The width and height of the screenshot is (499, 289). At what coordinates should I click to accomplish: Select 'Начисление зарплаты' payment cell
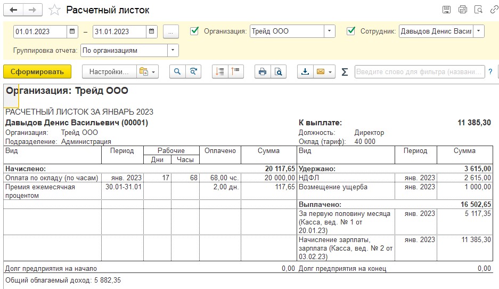pyautogui.click(x=346, y=248)
